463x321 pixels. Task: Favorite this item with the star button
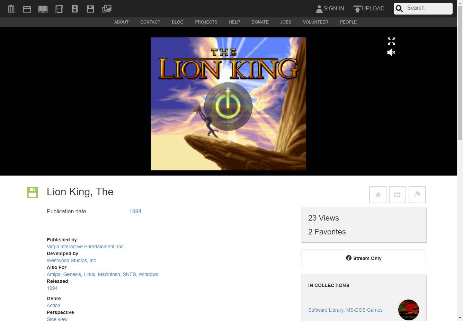point(378,195)
